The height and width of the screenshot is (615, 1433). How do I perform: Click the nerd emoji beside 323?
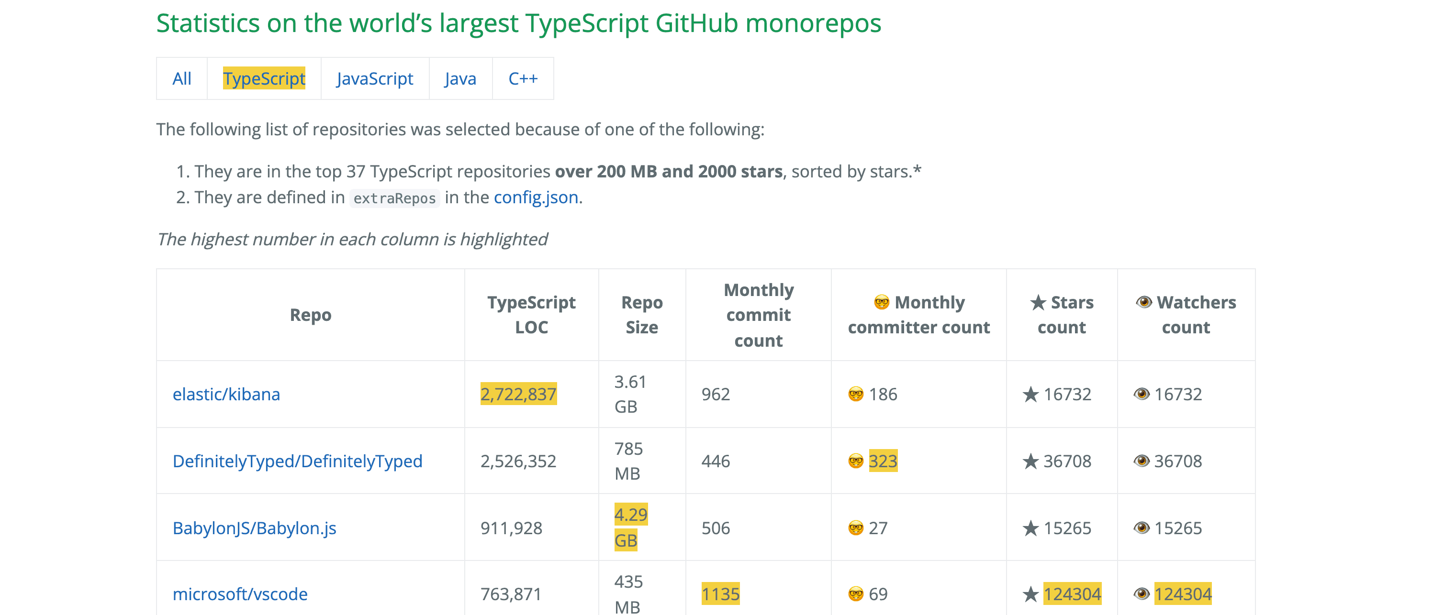856,461
